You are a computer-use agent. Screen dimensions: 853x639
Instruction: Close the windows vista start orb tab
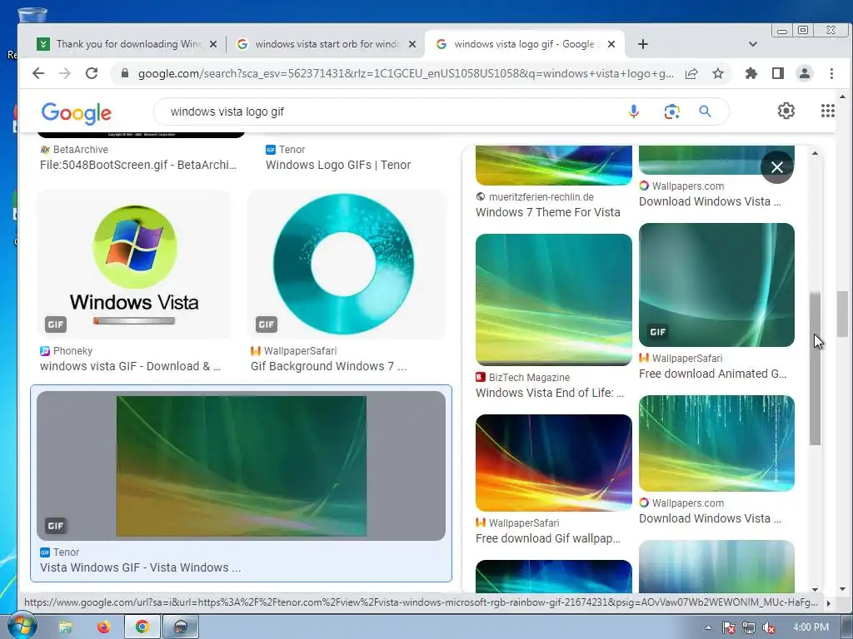(412, 44)
